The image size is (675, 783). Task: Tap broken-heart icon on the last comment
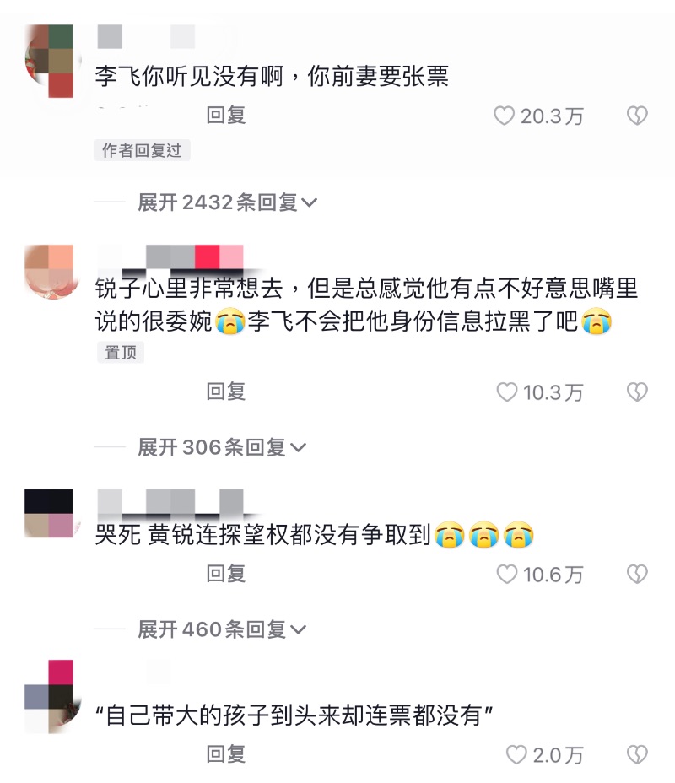(x=637, y=754)
